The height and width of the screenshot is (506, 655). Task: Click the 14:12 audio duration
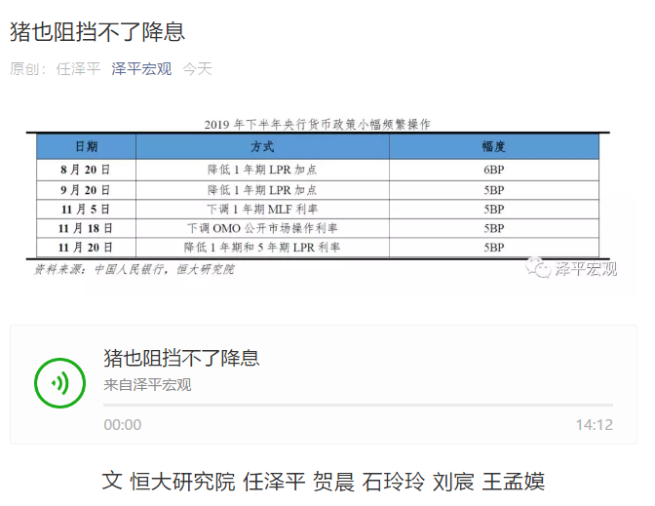pyautogui.click(x=595, y=425)
